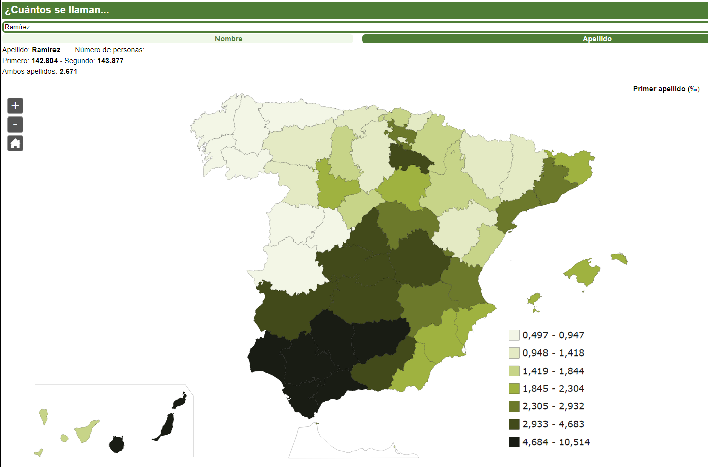Reset map to home view
The width and height of the screenshot is (708, 470).
click(15, 143)
